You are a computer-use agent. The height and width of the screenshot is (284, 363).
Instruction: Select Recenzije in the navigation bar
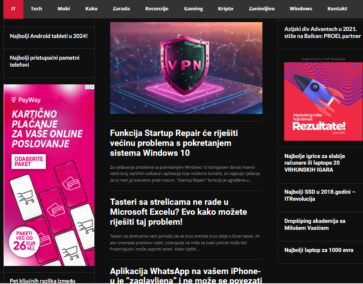pos(157,9)
